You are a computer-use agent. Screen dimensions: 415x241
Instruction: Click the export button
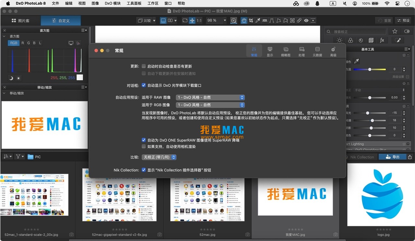point(392,157)
